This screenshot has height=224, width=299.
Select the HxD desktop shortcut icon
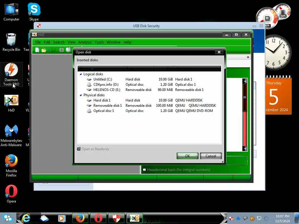11,103
